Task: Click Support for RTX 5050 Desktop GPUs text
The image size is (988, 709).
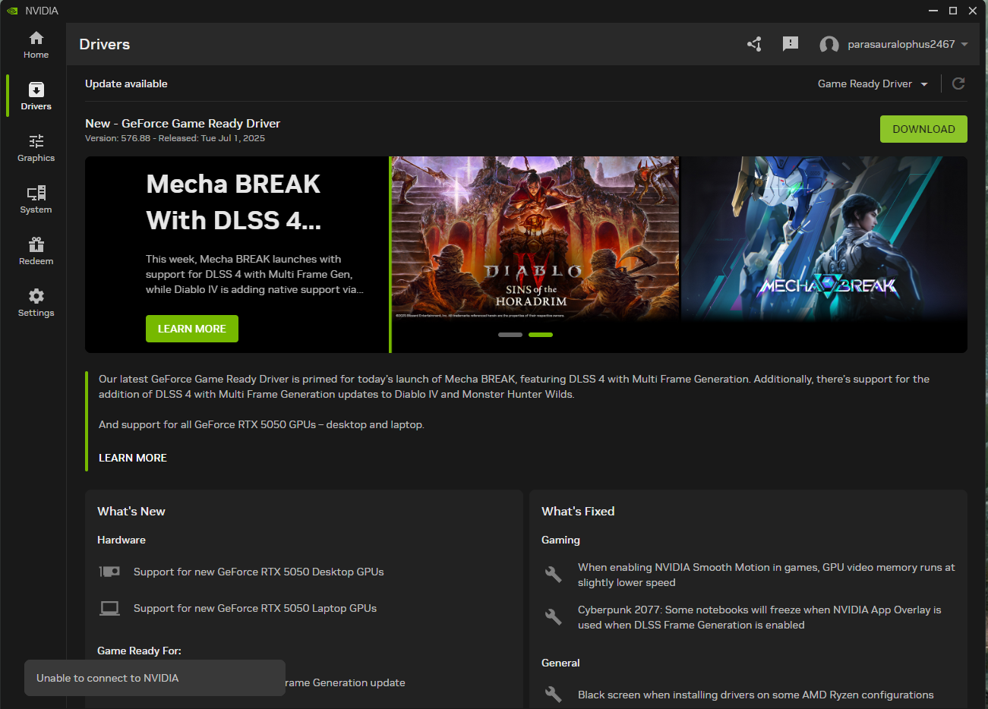Action: point(259,572)
